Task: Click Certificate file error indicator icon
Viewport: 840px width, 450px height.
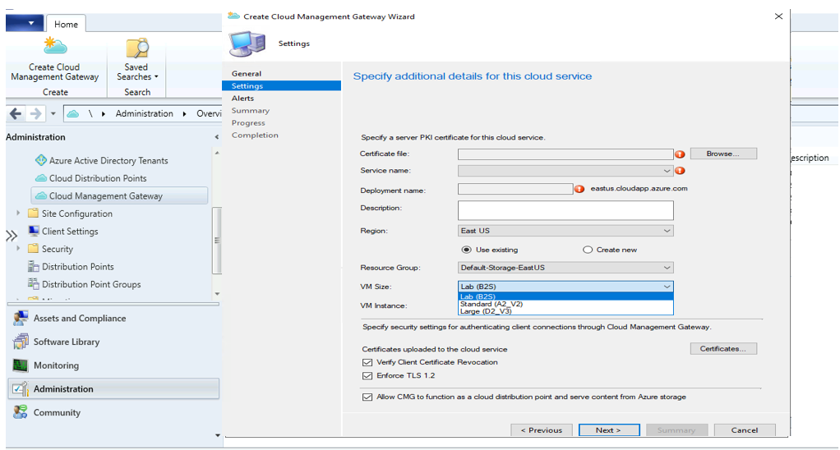Action: tap(680, 154)
